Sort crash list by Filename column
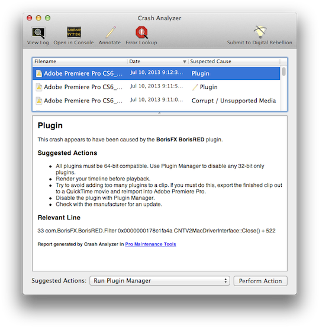 pos(80,61)
